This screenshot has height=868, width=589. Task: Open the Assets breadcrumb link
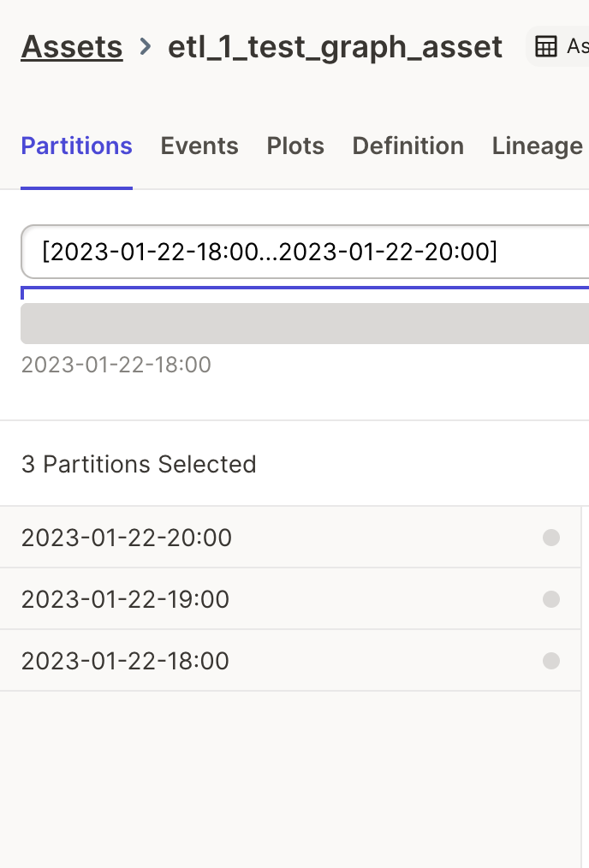(x=71, y=47)
